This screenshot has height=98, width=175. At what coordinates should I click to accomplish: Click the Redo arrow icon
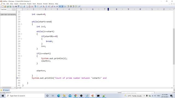(x=38, y=7)
